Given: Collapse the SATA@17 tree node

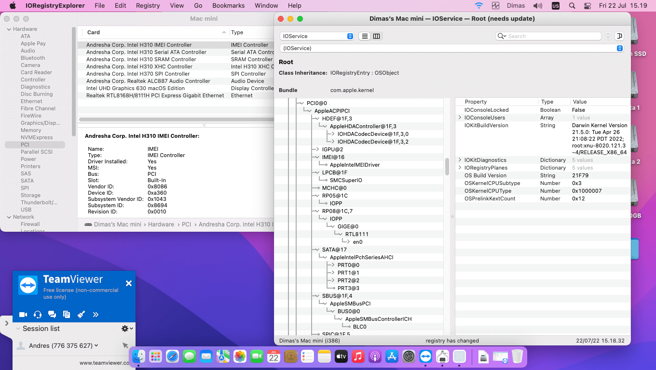Looking at the screenshot, I should coord(317,250).
